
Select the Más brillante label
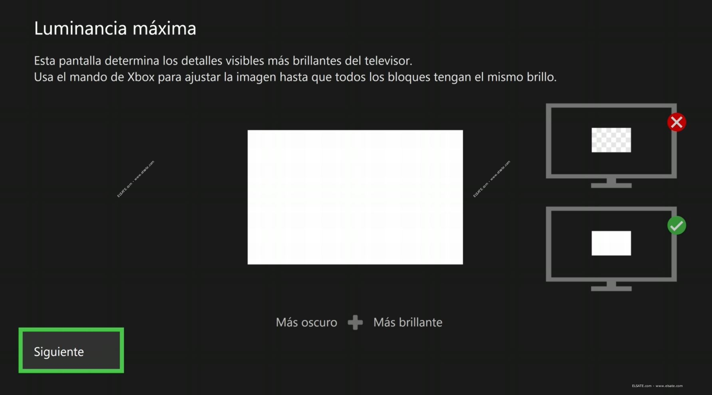click(x=408, y=322)
